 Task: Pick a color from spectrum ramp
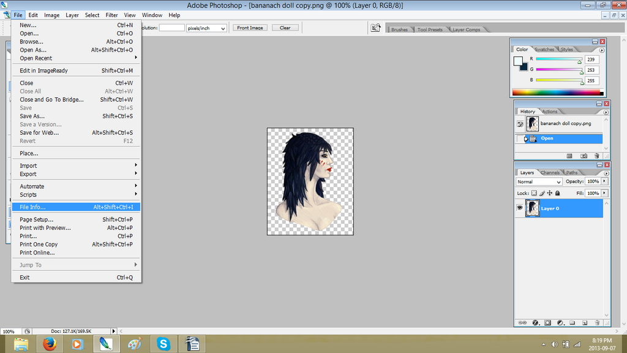(x=558, y=93)
